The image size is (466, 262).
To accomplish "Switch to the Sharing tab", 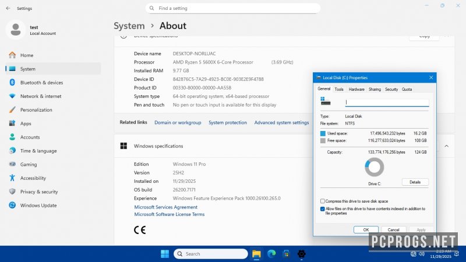I will pyautogui.click(x=375, y=89).
